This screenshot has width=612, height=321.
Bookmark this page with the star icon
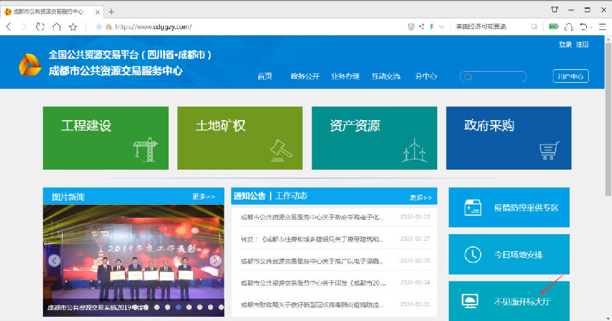pyautogui.click(x=73, y=26)
